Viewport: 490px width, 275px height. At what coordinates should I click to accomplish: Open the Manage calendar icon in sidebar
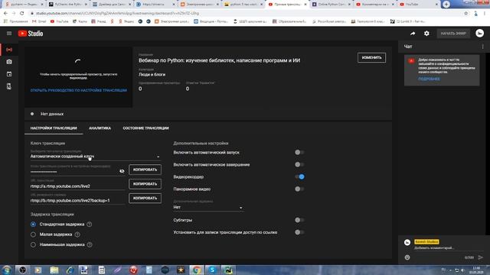point(9,74)
